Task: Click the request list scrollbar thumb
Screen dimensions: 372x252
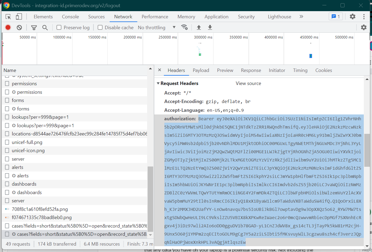Action: (150, 199)
